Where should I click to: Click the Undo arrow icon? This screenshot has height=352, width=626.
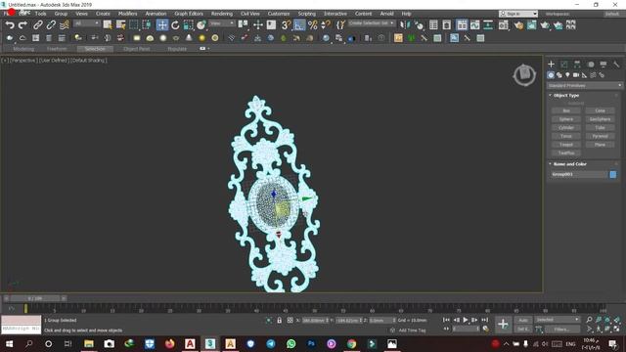(x=10, y=25)
